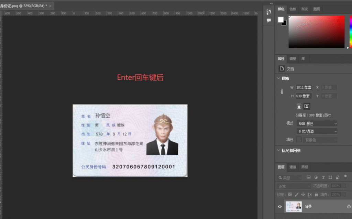
Task: Switch to the 调整 tab
Action: pos(293,59)
